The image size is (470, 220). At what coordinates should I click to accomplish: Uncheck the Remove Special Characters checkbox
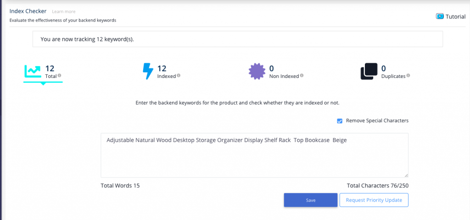(x=340, y=121)
